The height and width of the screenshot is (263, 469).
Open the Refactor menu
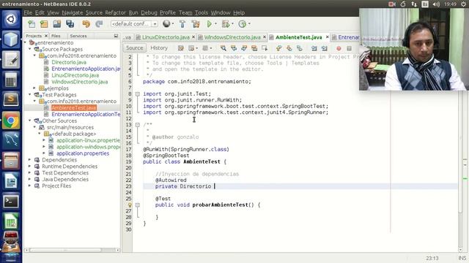(115, 12)
